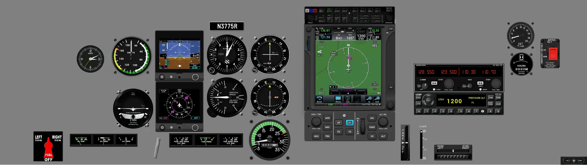Click transponder digit 7 key

(476, 111)
